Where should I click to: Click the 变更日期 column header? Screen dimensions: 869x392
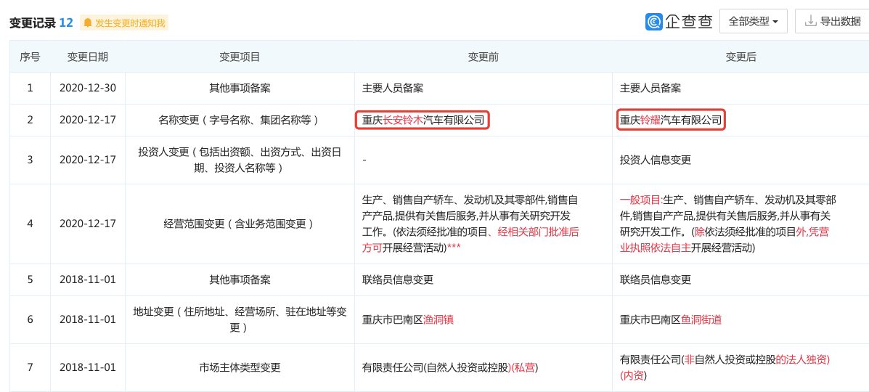pyautogui.click(x=88, y=57)
